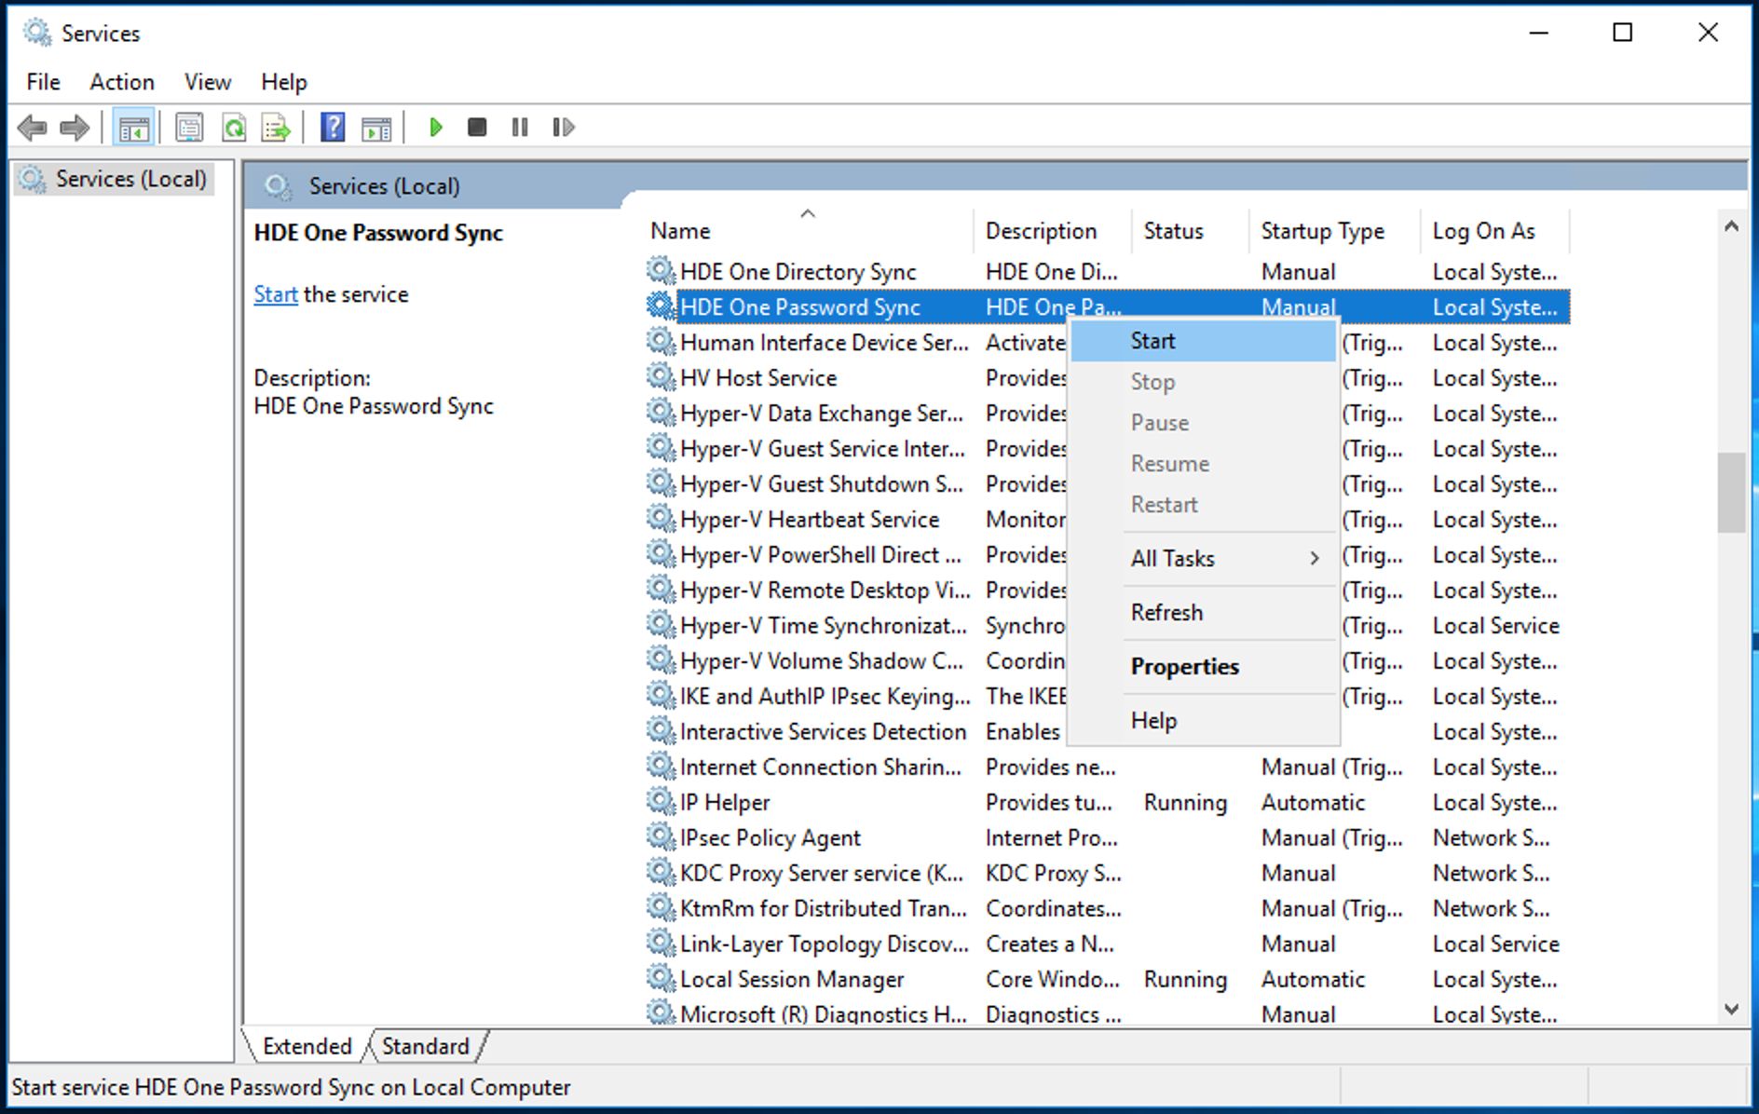Viewport: 1759px width, 1114px height.
Task: Click the Back arrow toolbar icon
Action: point(33,128)
